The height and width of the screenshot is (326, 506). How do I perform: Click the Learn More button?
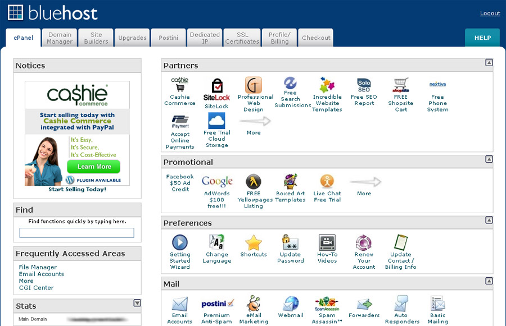[93, 167]
